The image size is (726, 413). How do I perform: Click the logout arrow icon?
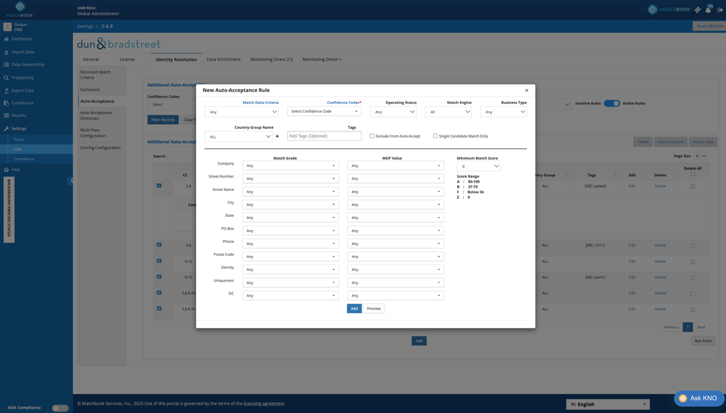click(720, 9)
